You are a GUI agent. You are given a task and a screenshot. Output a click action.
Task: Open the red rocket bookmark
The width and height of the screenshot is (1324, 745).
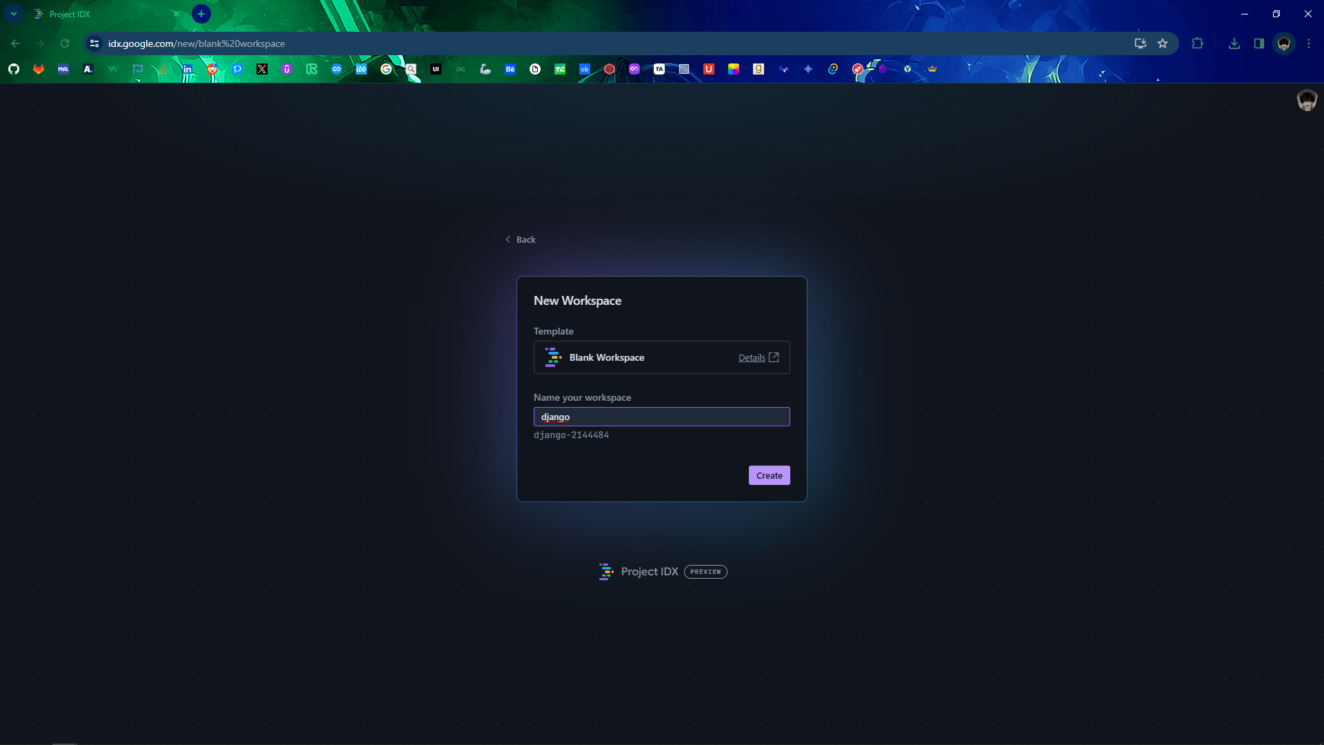tap(858, 69)
